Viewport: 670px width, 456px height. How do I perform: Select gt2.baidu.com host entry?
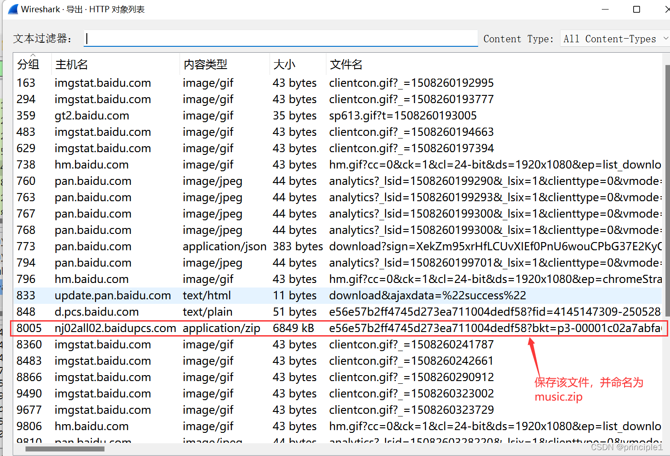tap(92, 115)
